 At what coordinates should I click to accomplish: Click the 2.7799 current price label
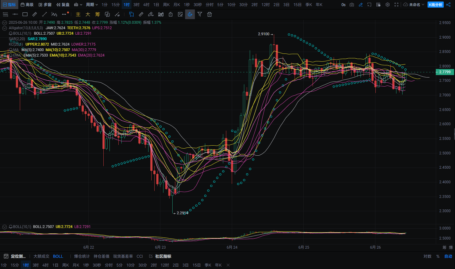coord(445,72)
